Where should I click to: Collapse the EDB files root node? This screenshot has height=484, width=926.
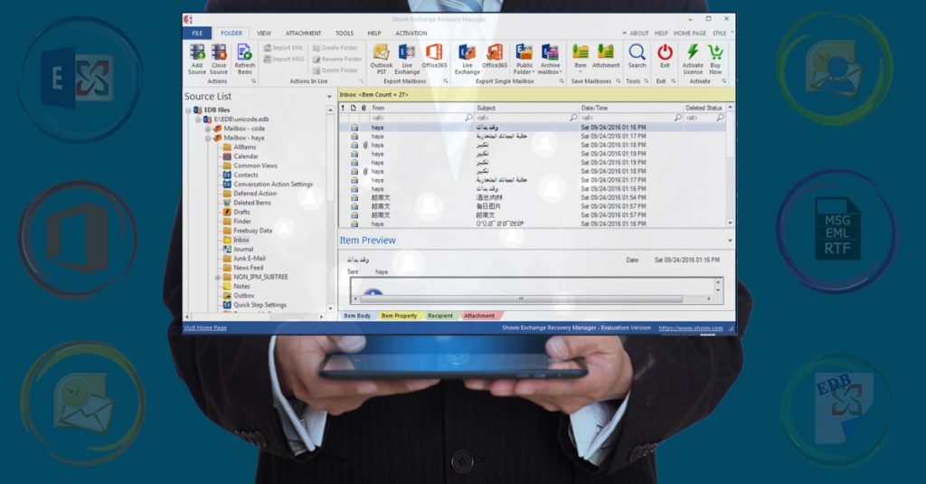point(188,110)
